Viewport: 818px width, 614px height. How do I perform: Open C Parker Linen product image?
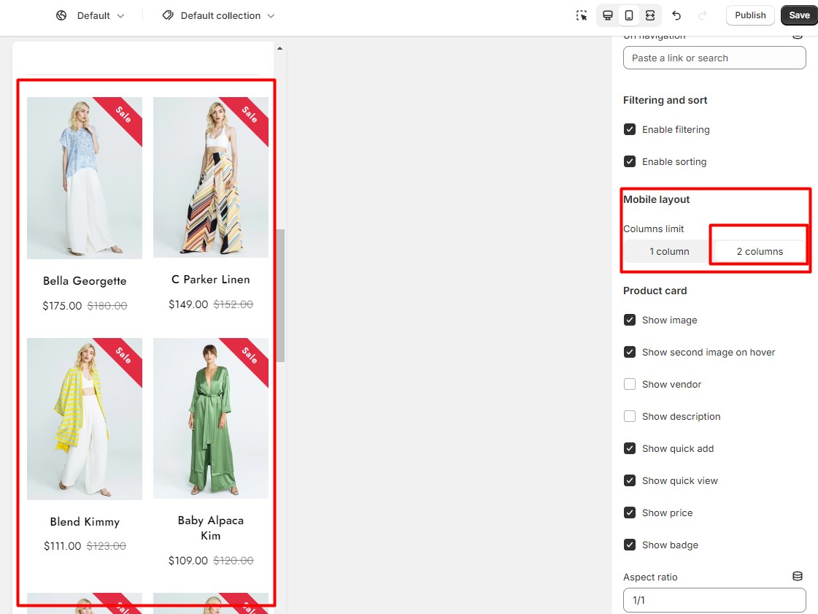point(211,177)
